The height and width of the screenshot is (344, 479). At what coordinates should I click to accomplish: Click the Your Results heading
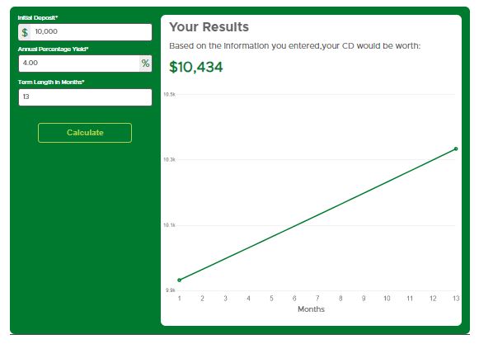click(x=209, y=27)
